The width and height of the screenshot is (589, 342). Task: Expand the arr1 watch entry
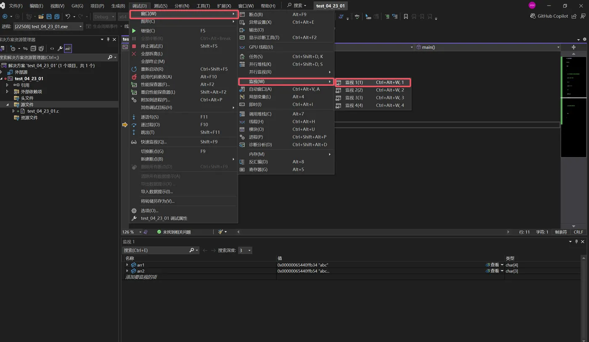tap(127, 265)
